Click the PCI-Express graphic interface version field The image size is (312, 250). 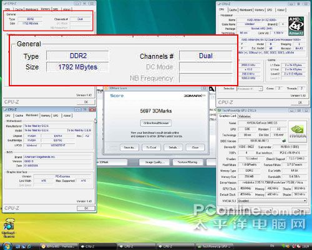click(62, 176)
